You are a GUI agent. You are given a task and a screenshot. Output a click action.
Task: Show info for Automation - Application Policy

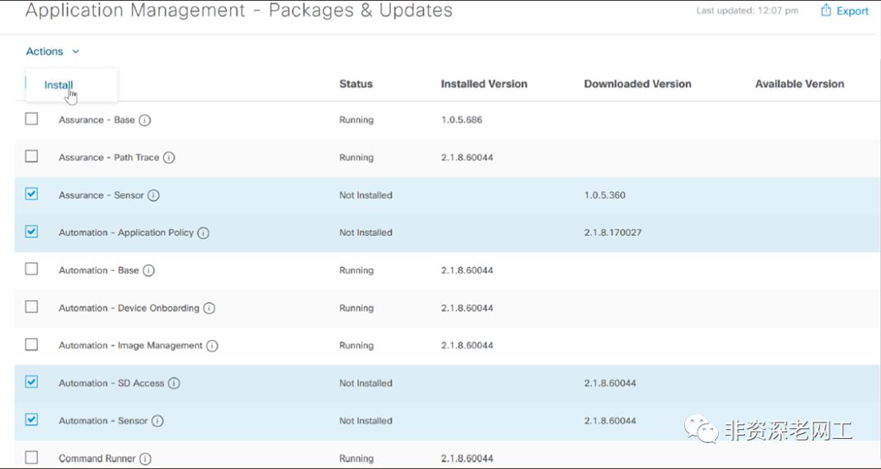pos(203,233)
